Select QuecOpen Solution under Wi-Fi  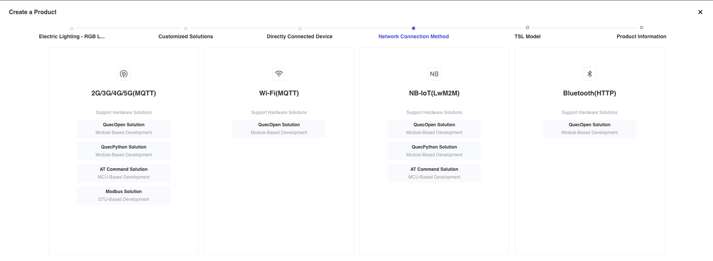coord(279,129)
